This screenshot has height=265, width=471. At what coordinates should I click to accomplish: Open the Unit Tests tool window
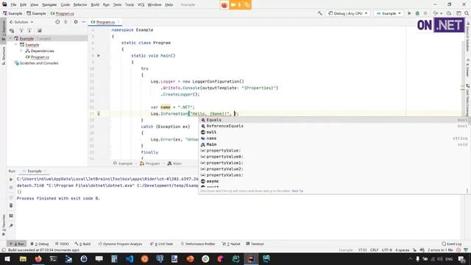pyautogui.click(x=162, y=244)
